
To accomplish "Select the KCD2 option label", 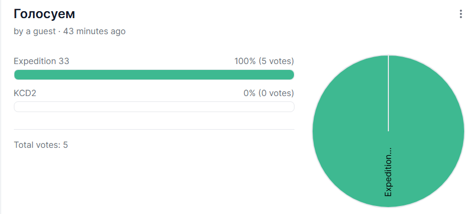I will tap(25, 93).
